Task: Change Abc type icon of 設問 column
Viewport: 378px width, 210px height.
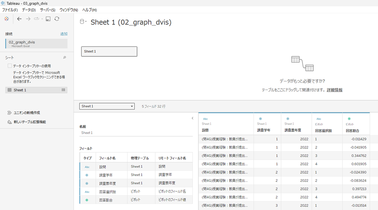Action: click(x=205, y=119)
